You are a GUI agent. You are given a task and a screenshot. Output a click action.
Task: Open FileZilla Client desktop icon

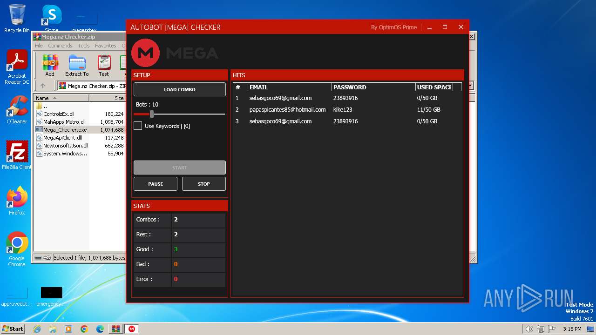[17, 155]
